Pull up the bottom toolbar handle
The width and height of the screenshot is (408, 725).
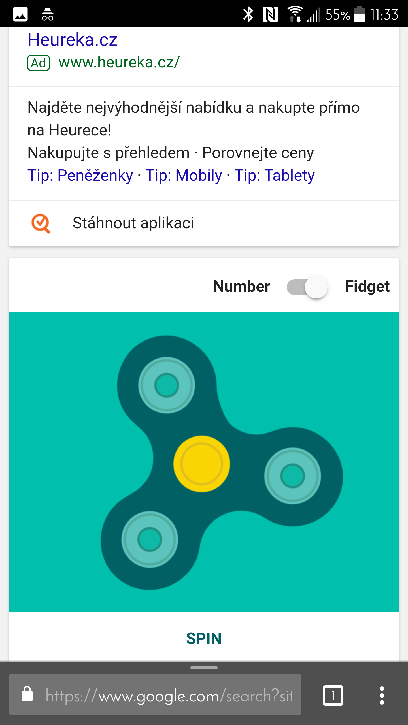(x=204, y=668)
